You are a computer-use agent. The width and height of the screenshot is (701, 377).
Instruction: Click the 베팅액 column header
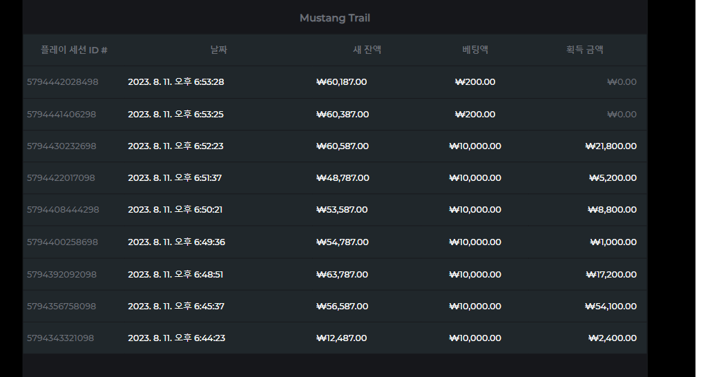pos(474,50)
